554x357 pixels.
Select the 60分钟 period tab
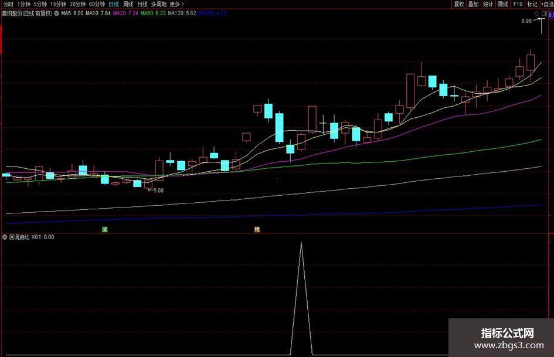point(97,4)
